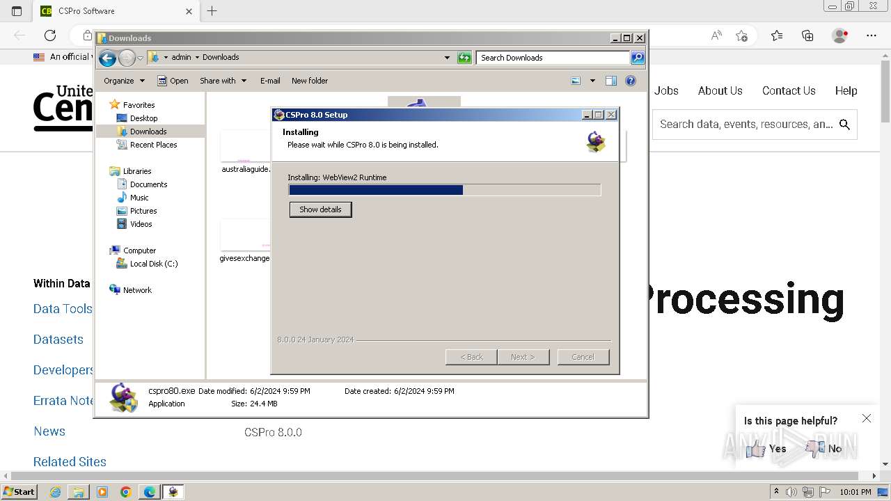Open Datasets link in sidebar

tap(58, 340)
